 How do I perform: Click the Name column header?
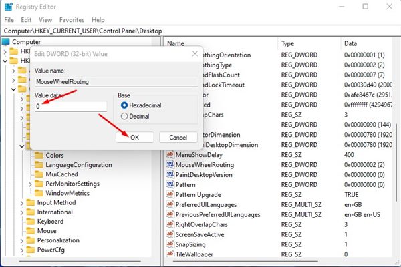pos(221,43)
